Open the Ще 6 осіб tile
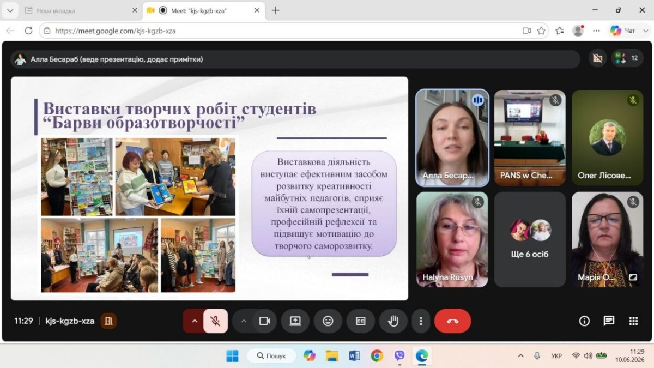 point(530,239)
